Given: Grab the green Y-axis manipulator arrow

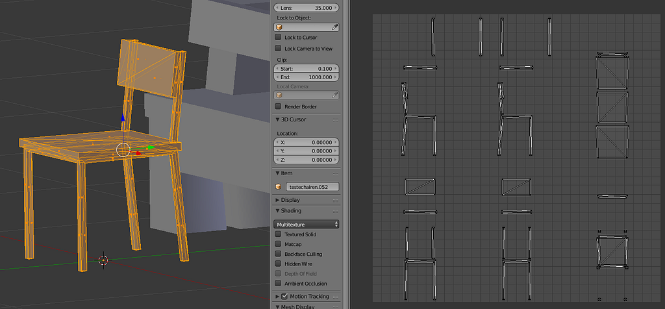Looking at the screenshot, I should [x=150, y=147].
